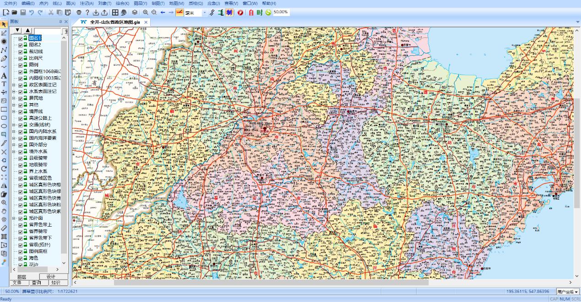Click the open file folder icon
The image size is (581, 302).
pos(14,13)
